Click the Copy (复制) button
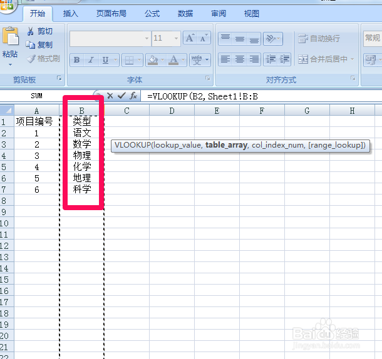The image size is (382, 359). pyautogui.click(x=39, y=45)
